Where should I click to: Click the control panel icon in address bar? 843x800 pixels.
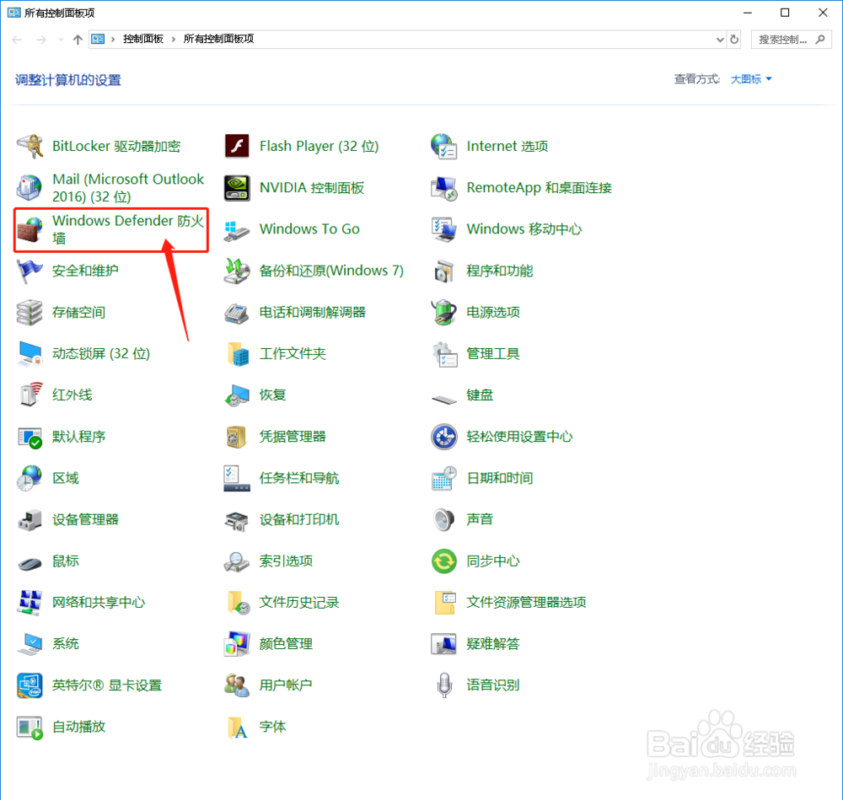[98, 40]
